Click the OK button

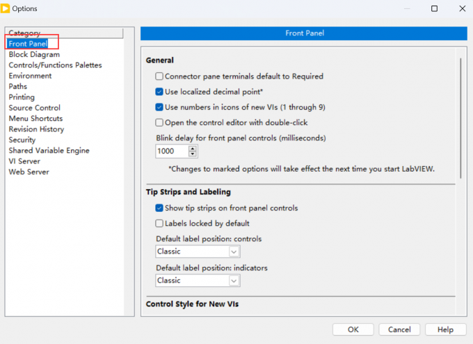pos(353,329)
